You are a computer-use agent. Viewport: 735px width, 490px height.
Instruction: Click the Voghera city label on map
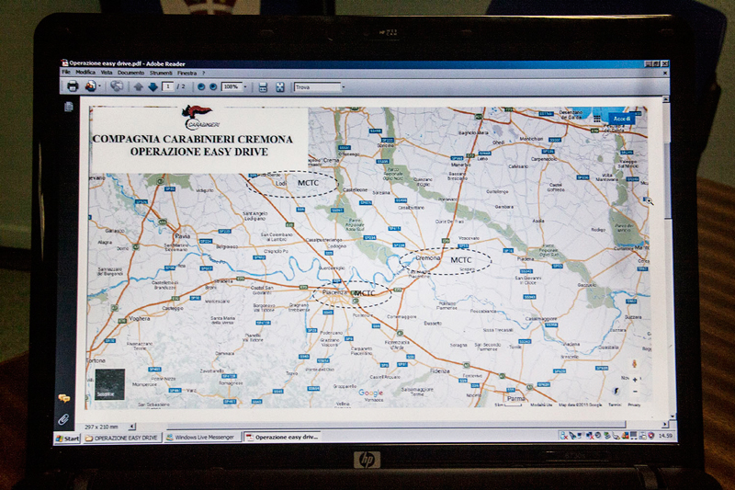pyautogui.click(x=140, y=318)
